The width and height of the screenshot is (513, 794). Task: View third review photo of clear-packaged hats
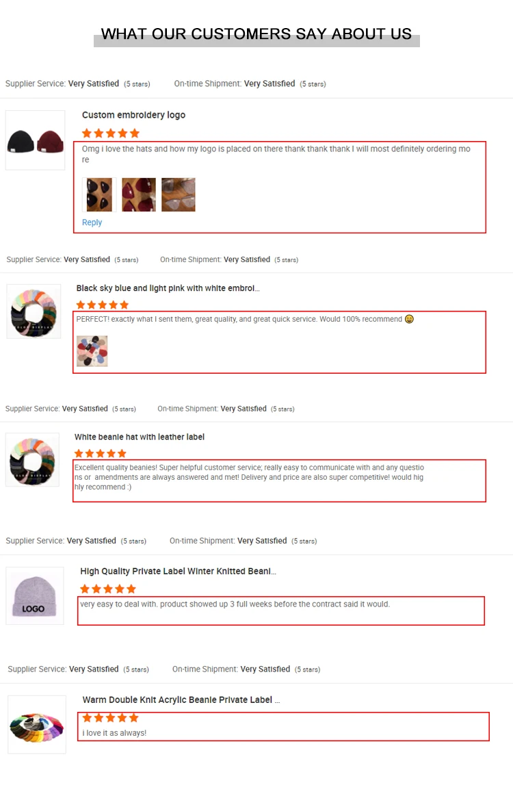178,194
